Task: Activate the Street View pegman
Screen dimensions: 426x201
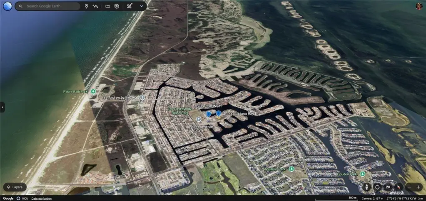Action: tap(366, 187)
